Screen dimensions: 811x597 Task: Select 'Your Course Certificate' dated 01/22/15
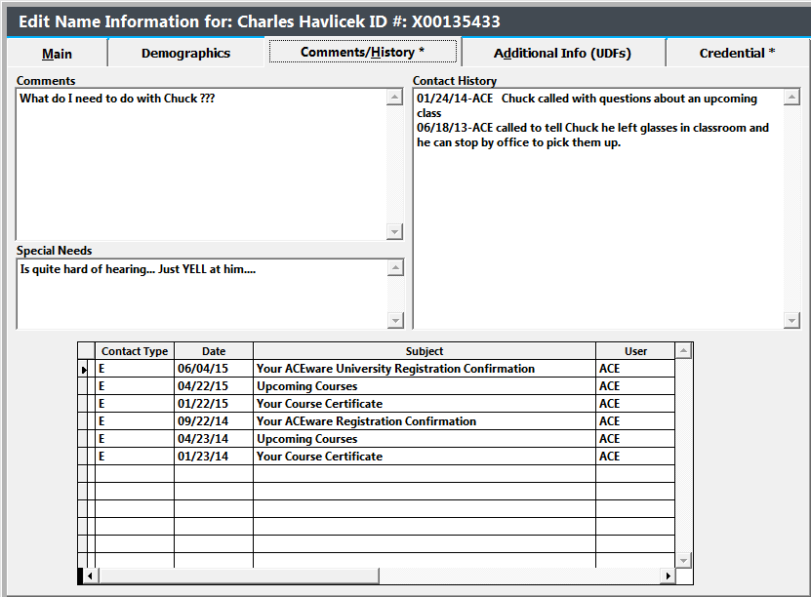tap(425, 404)
